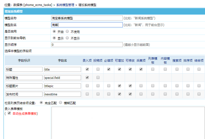Screen dimensions: 205x139
Task: Uncheck 可增加 for the title row
Action: [x=119, y=69]
